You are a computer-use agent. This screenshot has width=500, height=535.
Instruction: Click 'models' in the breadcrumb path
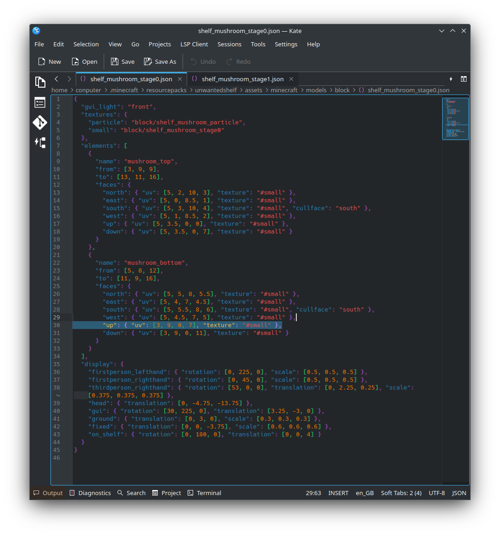pos(316,90)
